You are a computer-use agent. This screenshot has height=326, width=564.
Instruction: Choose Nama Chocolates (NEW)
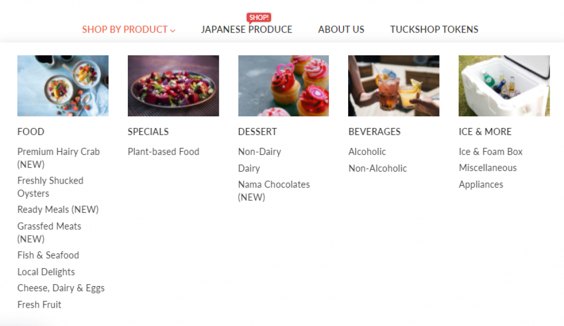point(274,190)
